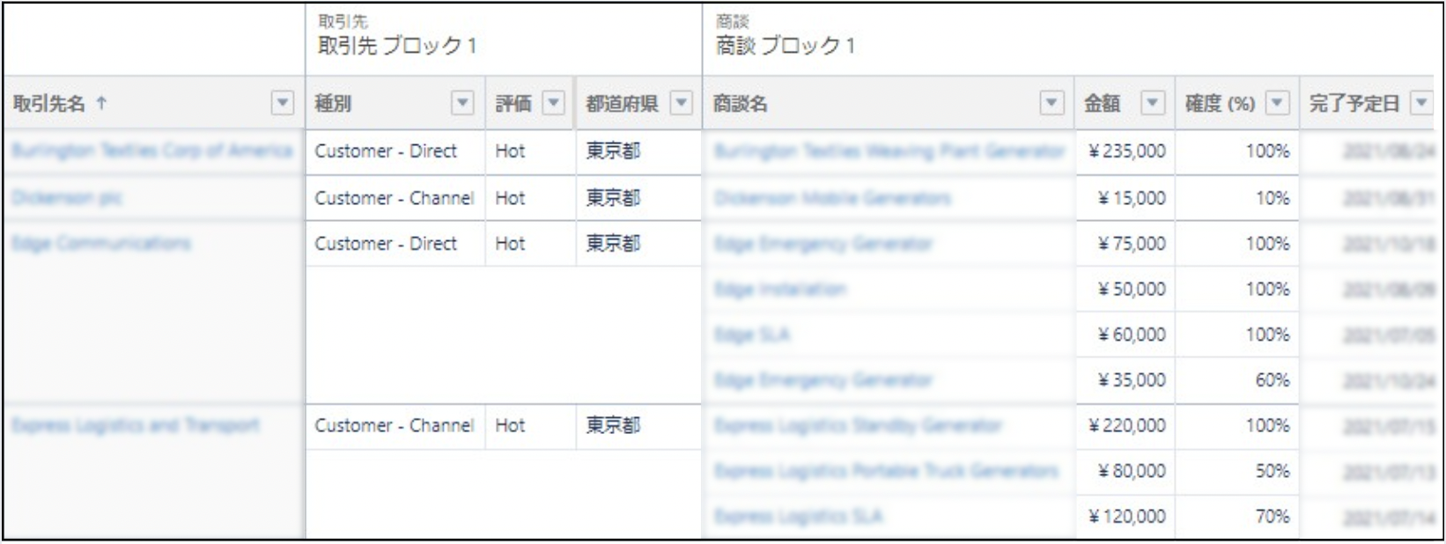Open the Dickenson plc account link
1446x544 pixels.
[66, 198]
